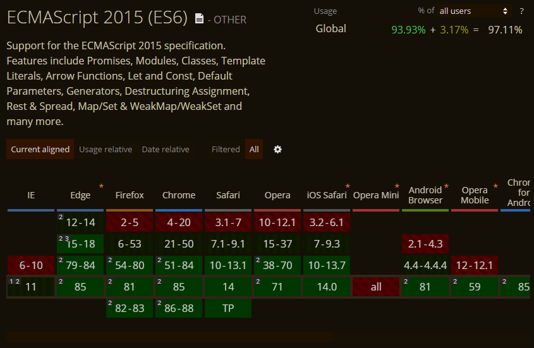Select Android Browser 2.1-4.3 cell
Image resolution: width=534 pixels, height=348 pixels.
pyautogui.click(x=425, y=244)
